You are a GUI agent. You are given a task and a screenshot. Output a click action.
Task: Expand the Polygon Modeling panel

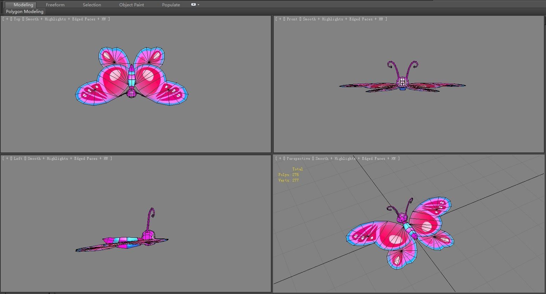(25, 12)
